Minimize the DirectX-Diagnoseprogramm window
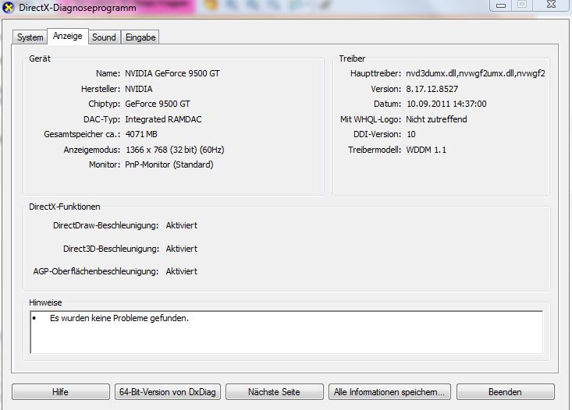572x410 pixels. pyautogui.click(x=500, y=5)
